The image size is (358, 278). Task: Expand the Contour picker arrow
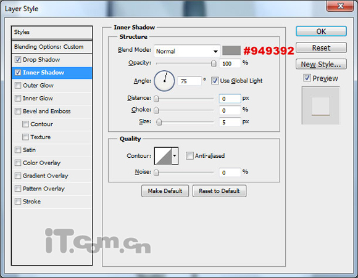(175, 156)
